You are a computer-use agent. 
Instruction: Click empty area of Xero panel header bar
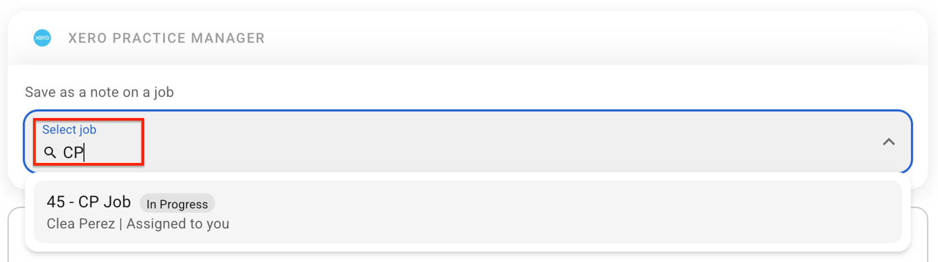(560, 38)
